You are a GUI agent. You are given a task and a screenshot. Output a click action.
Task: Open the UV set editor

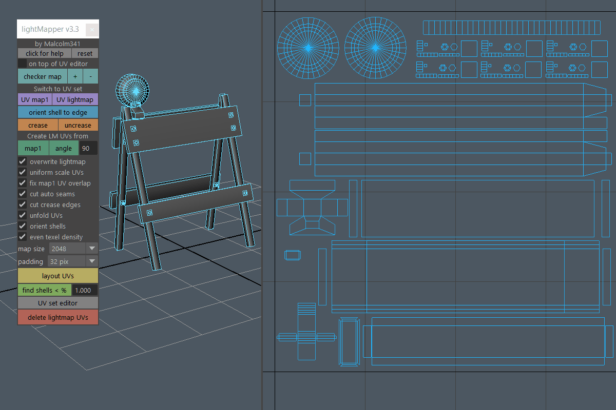[x=58, y=303]
